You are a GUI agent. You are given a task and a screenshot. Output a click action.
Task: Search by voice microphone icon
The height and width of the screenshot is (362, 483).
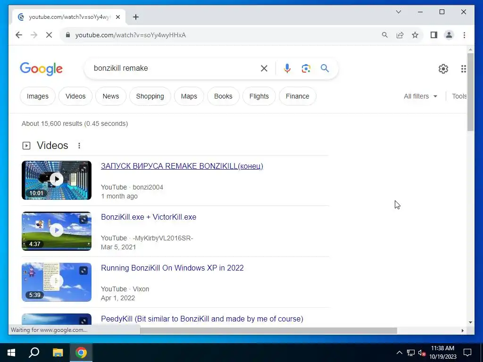point(287,68)
